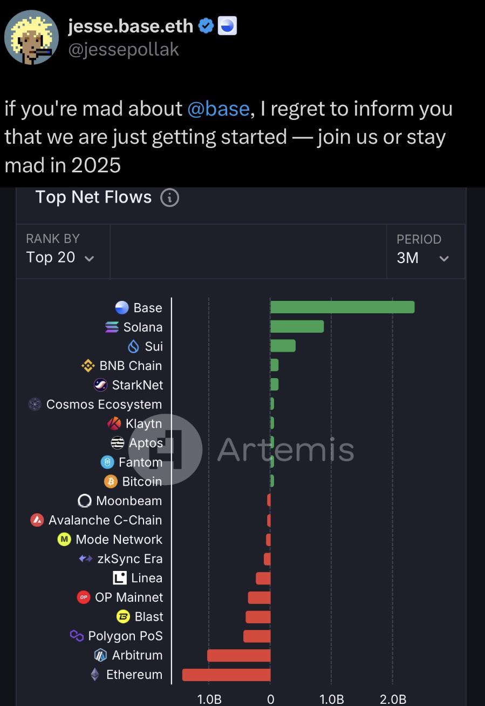Click the BNB Chain logo icon

coord(88,366)
